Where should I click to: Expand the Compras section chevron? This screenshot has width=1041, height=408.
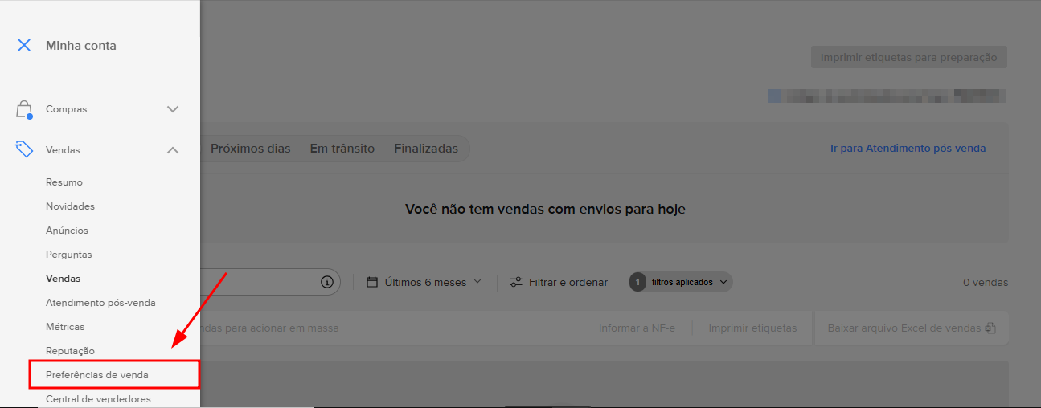click(x=173, y=109)
